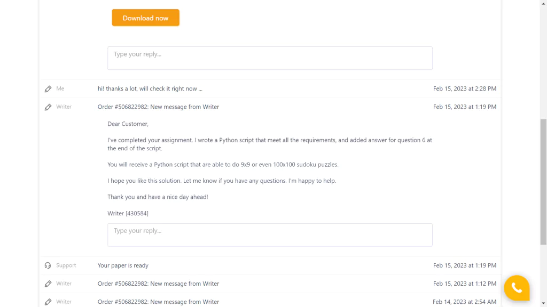Expand the 1:12 PM Writer order message

tap(158, 284)
